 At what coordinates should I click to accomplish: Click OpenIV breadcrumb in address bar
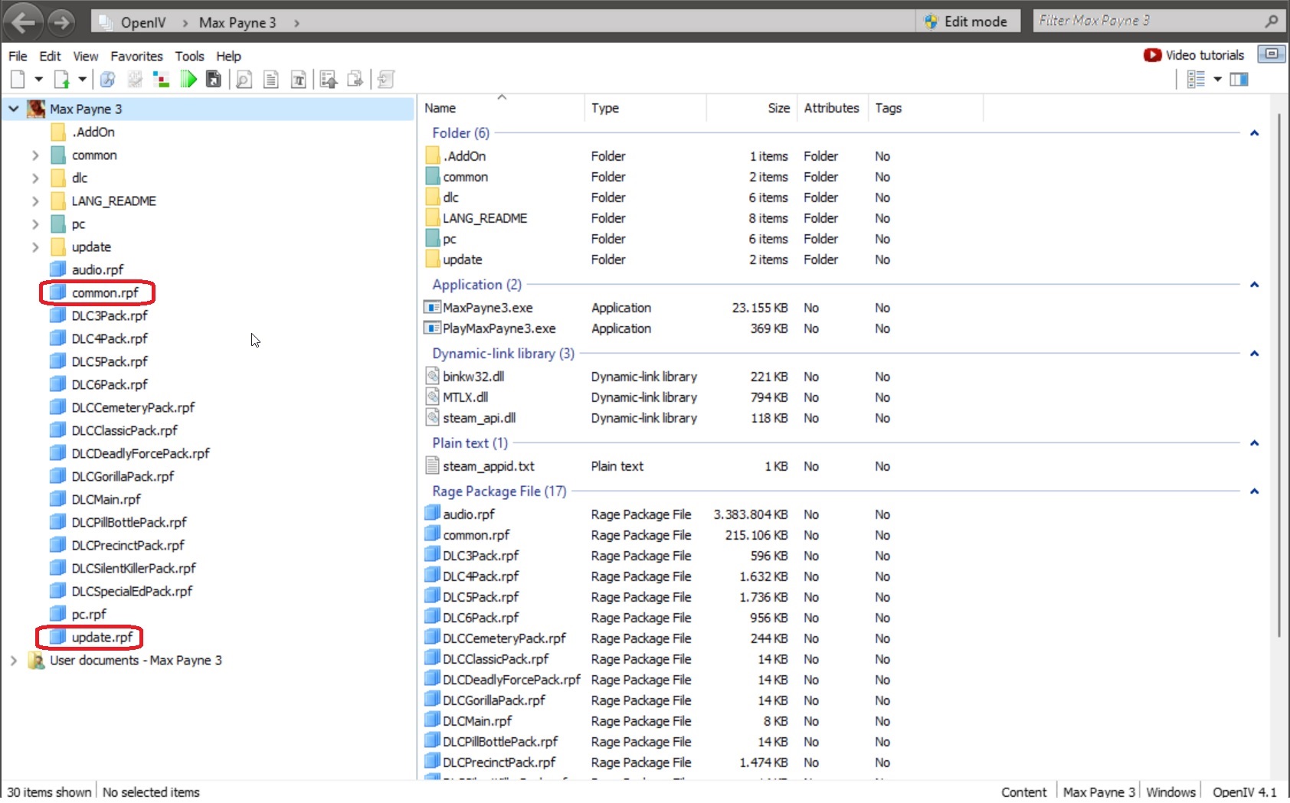pos(143,22)
